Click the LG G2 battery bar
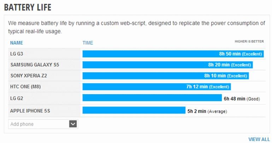This screenshot has width=272, height=143. [152, 98]
